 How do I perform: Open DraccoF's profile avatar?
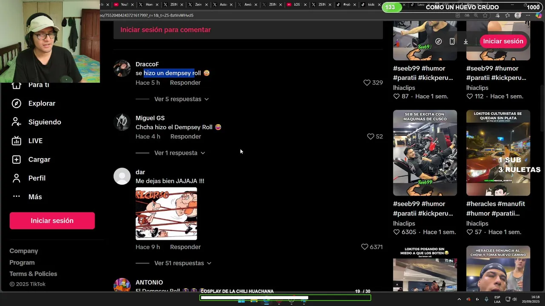[x=122, y=68]
